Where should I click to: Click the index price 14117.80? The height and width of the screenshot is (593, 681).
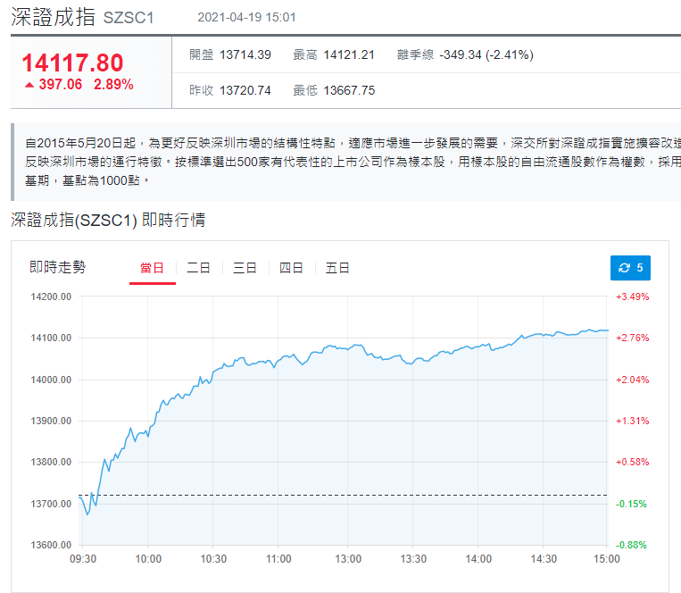tap(73, 63)
